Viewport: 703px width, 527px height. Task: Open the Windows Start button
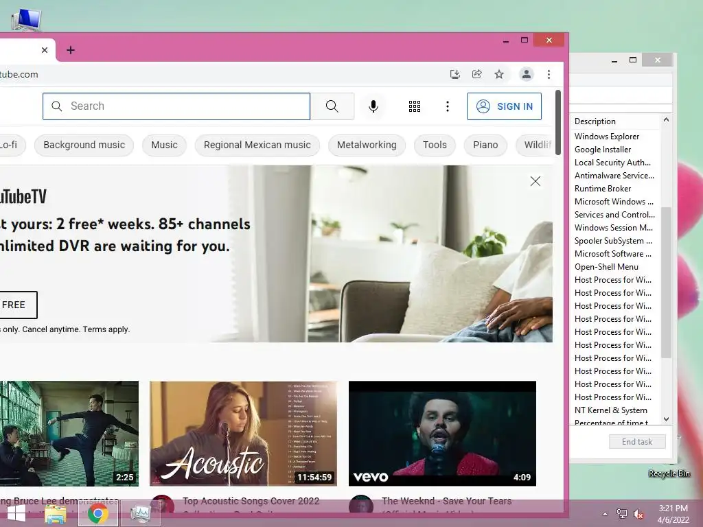[16, 513]
